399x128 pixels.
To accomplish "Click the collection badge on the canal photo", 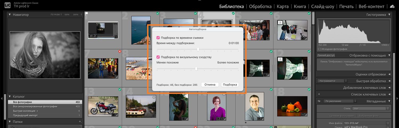I will (x=154, y=116).
